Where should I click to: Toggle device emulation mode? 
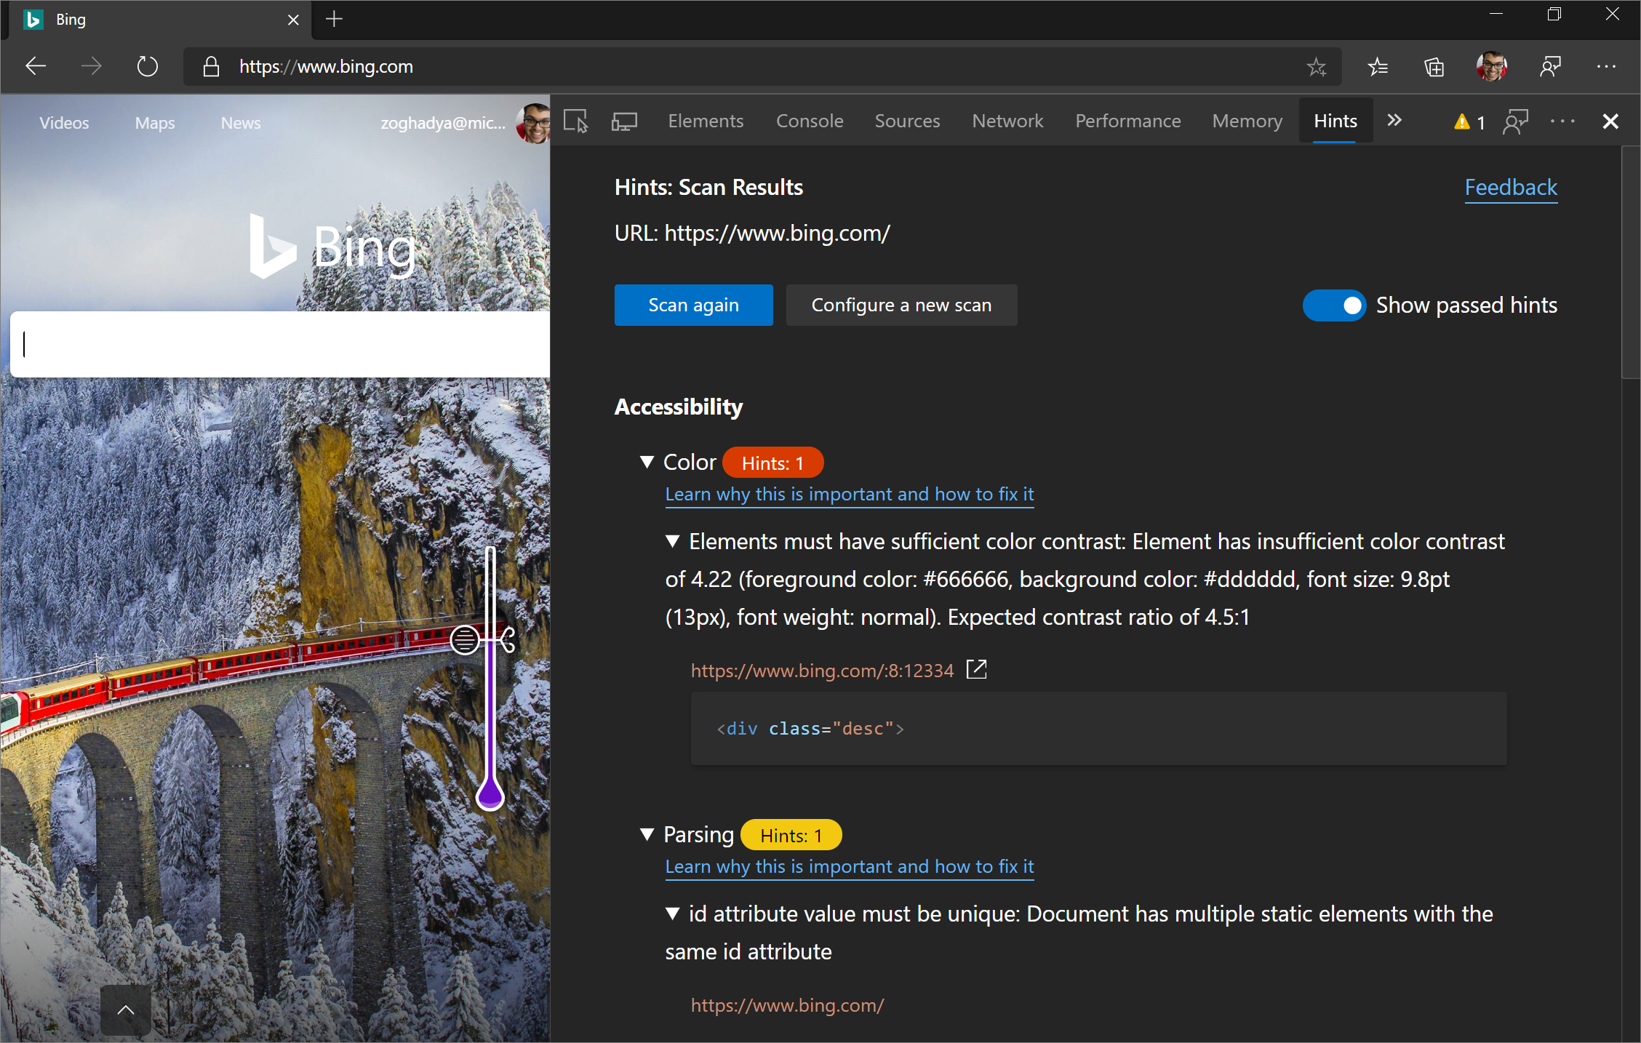tap(623, 121)
